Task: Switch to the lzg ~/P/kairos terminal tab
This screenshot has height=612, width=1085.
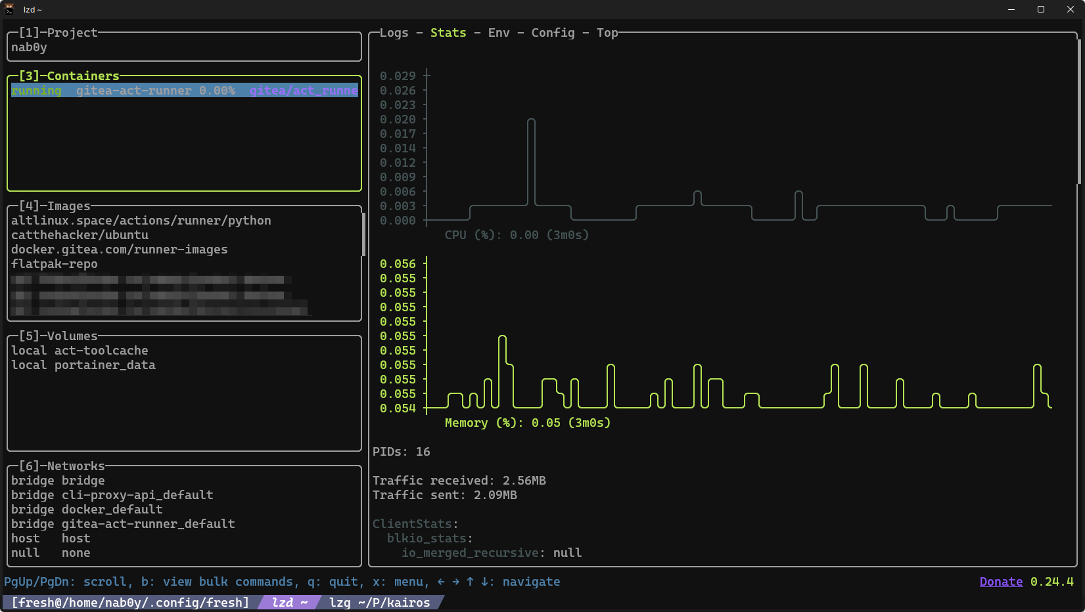Action: [x=379, y=603]
